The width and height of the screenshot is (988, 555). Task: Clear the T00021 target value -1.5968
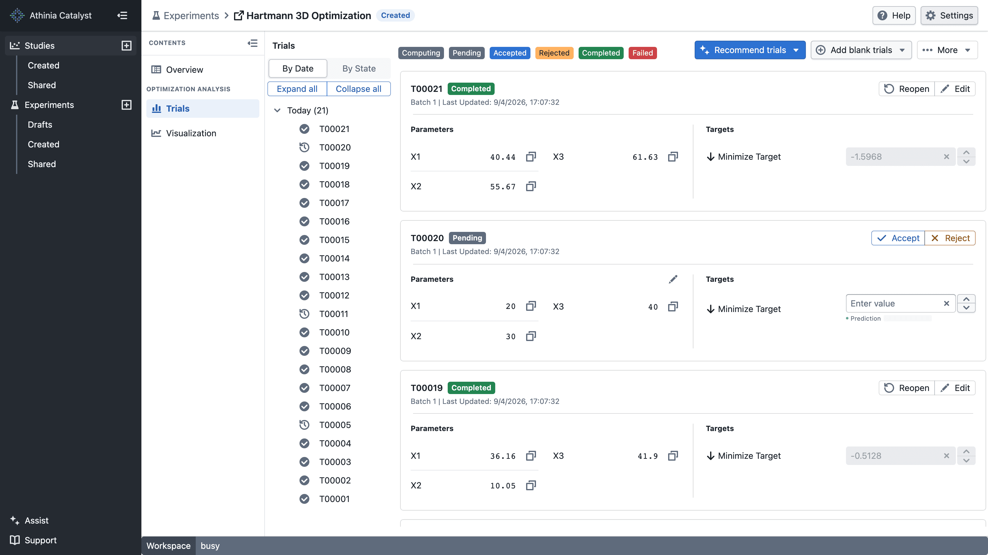(x=947, y=157)
